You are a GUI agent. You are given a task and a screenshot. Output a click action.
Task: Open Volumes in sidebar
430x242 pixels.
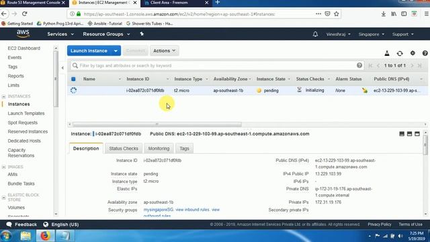16,208
